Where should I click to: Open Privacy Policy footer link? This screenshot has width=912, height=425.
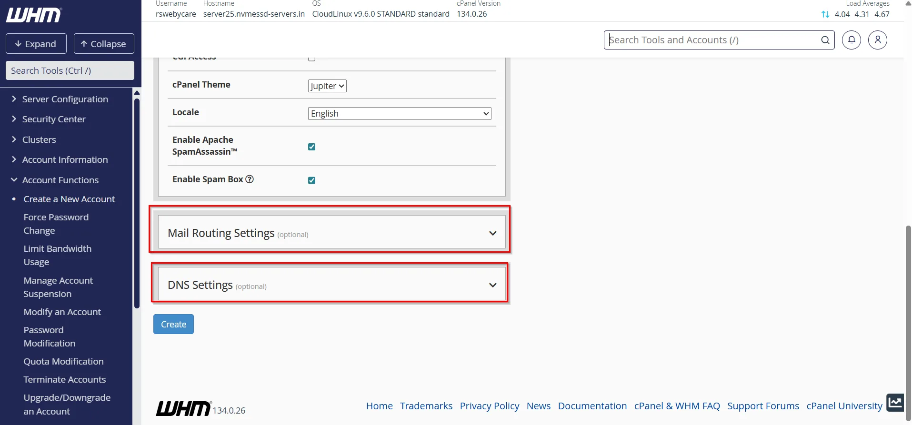(x=490, y=406)
